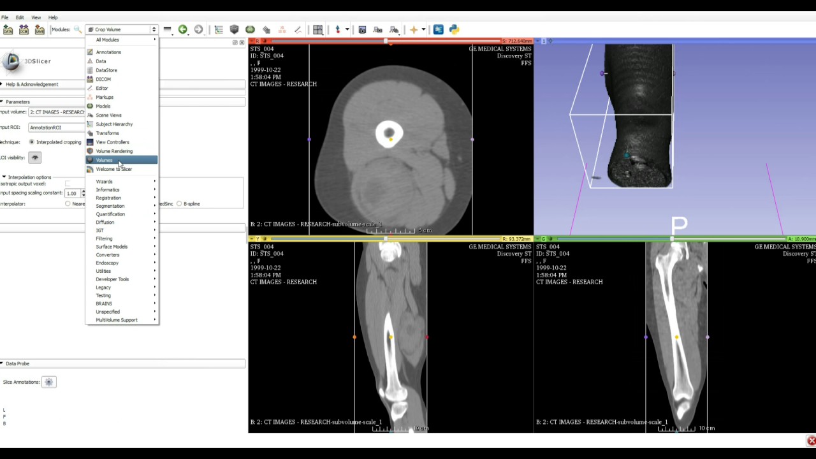Open the Input volume combo box

pos(57,112)
